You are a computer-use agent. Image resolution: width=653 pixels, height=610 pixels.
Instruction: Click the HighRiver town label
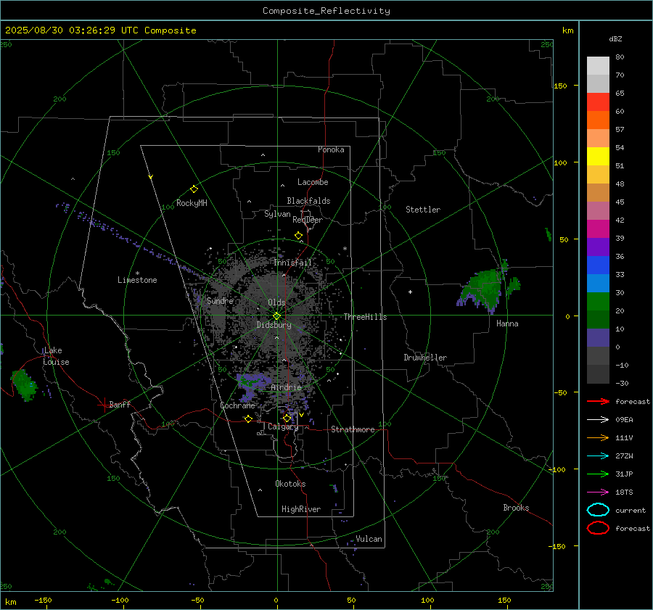[x=301, y=509]
